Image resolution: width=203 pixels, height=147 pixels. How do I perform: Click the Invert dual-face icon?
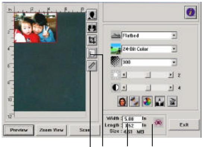click(x=92, y=27)
